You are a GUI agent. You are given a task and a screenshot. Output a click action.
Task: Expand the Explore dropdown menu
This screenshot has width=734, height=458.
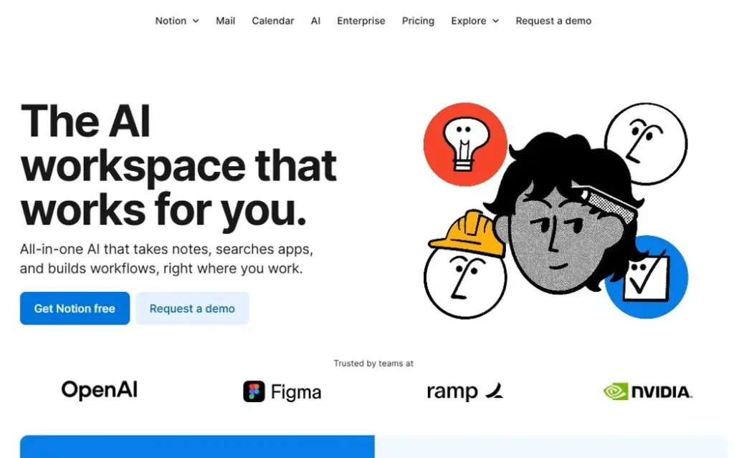475,21
